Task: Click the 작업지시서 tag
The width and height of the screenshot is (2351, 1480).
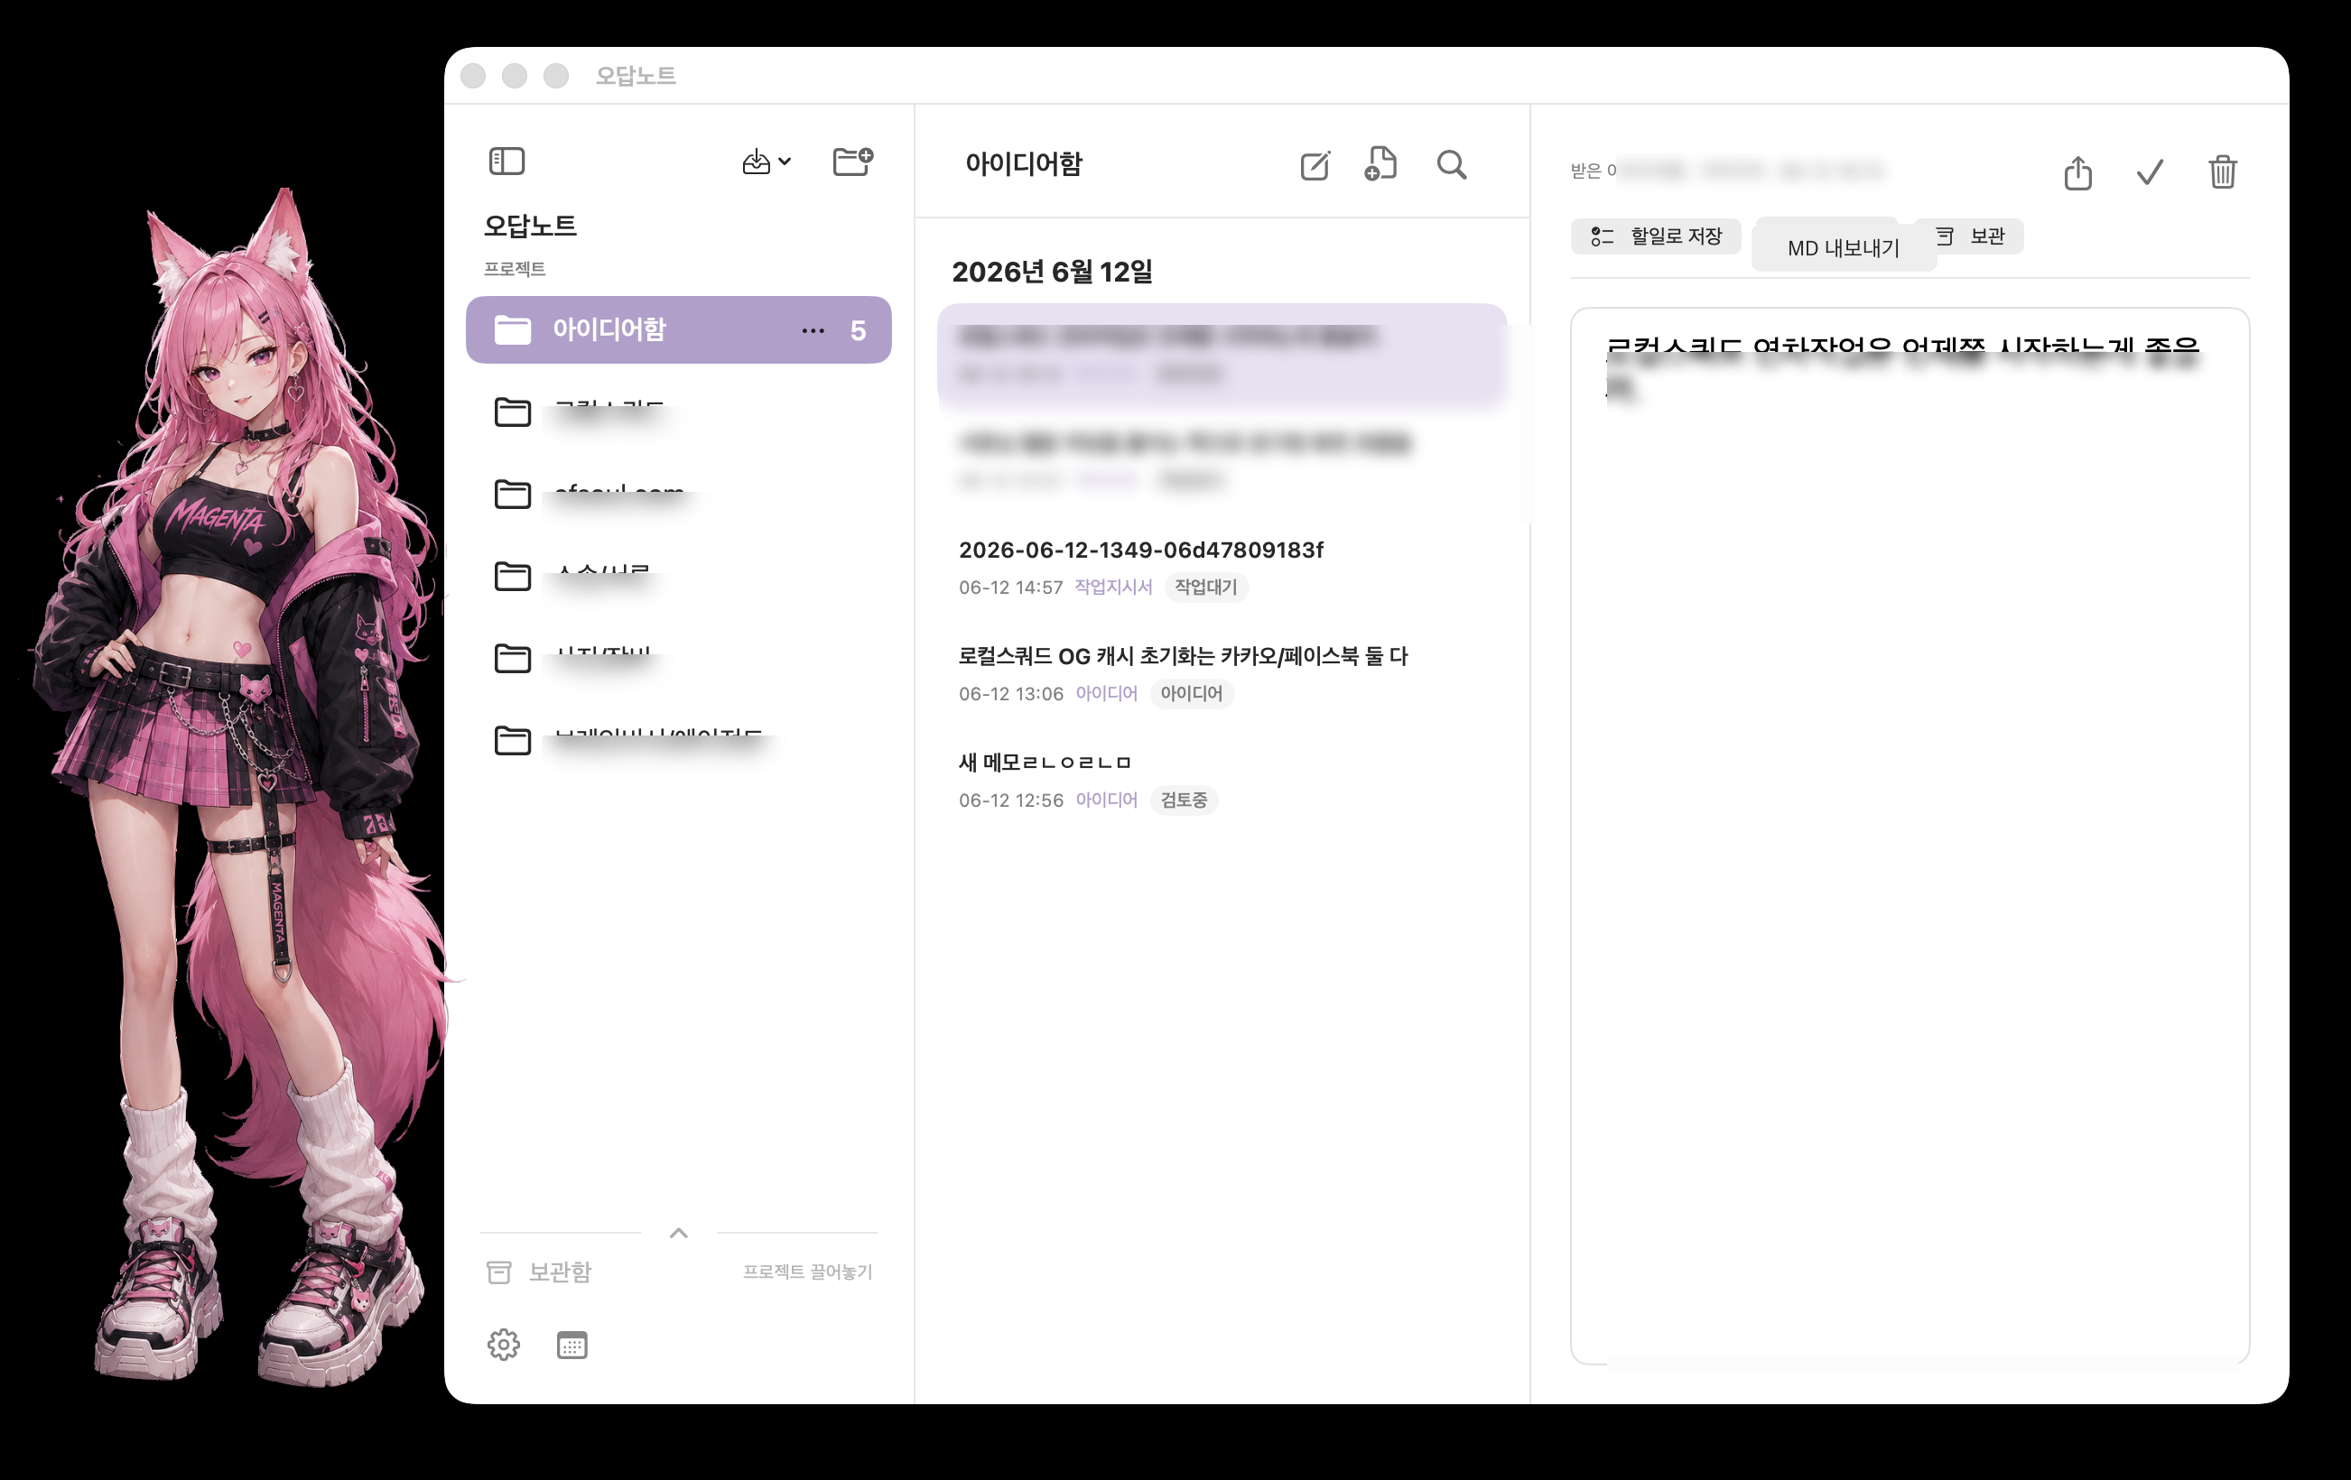Action: tap(1113, 587)
